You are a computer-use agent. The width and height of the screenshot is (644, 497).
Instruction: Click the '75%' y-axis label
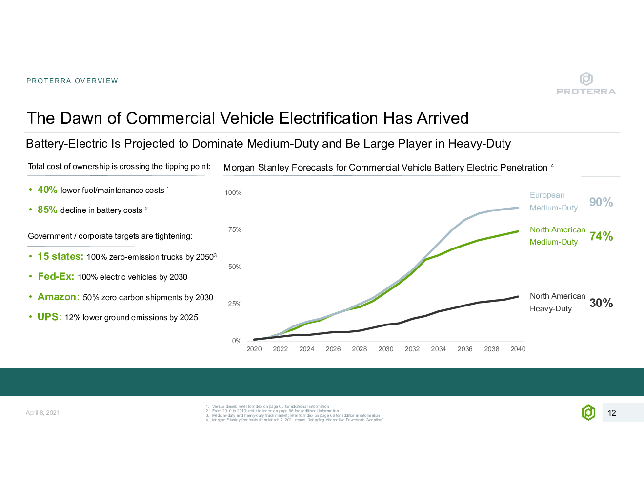coord(235,230)
